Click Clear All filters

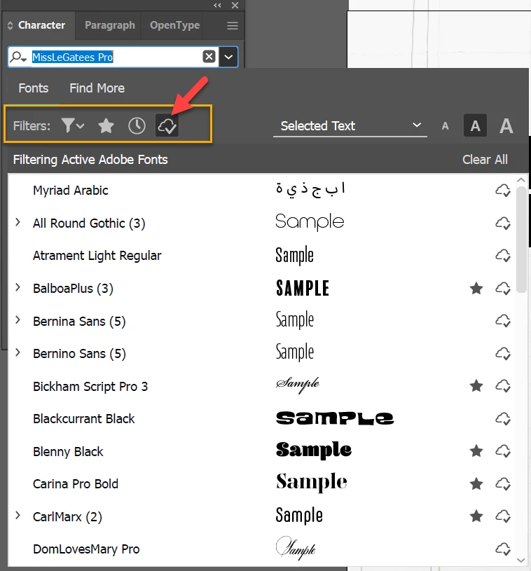coord(485,160)
